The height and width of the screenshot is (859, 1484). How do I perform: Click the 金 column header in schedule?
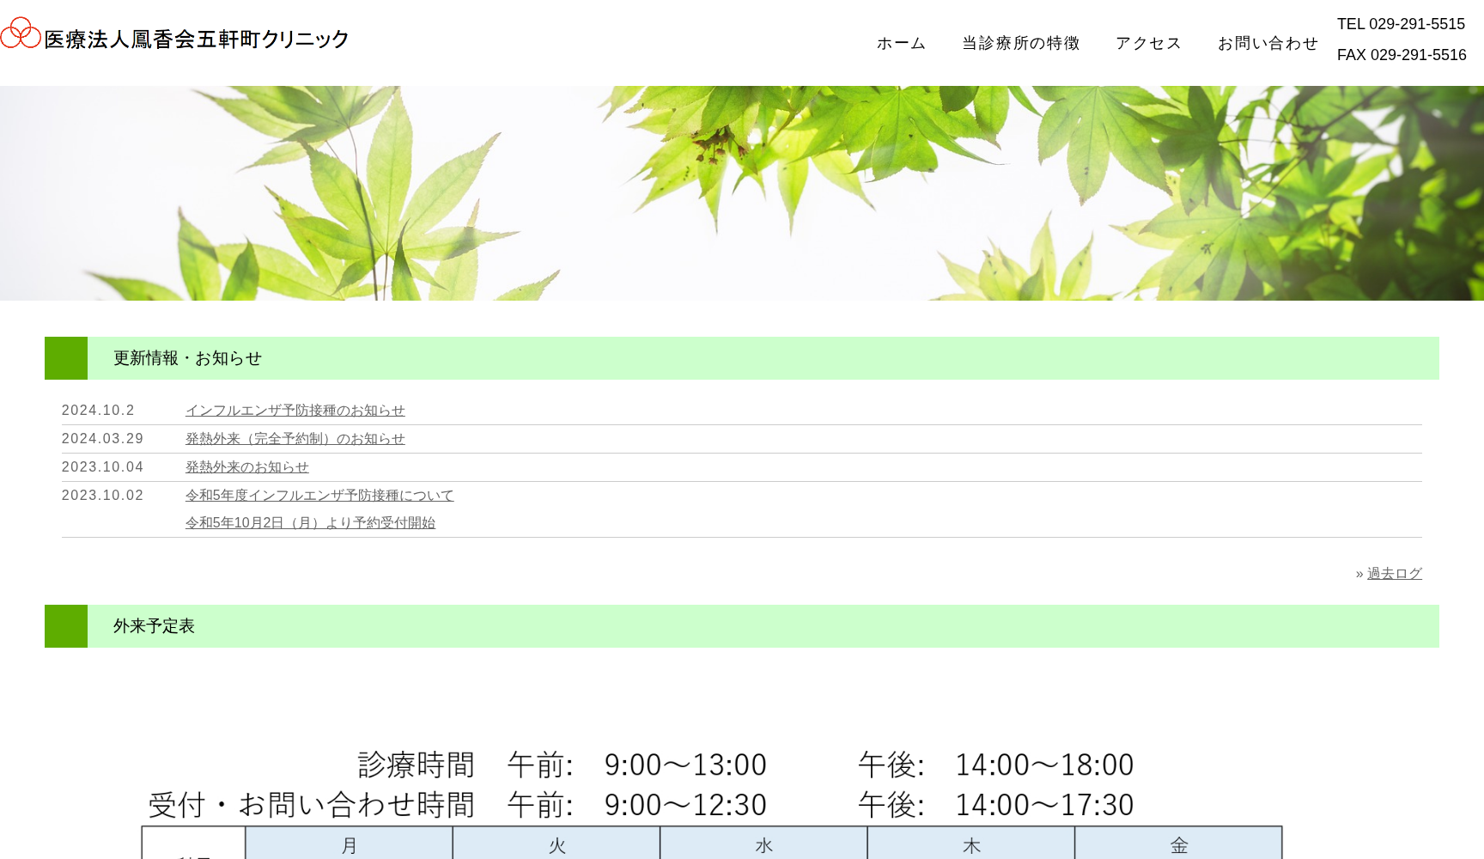pyautogui.click(x=1178, y=845)
